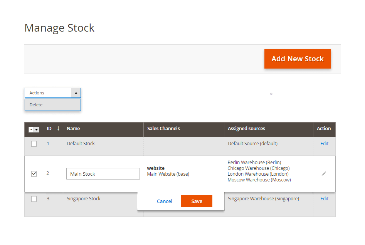Click the Add New Stock button
This screenshot has height=245, width=365.
pos(298,59)
